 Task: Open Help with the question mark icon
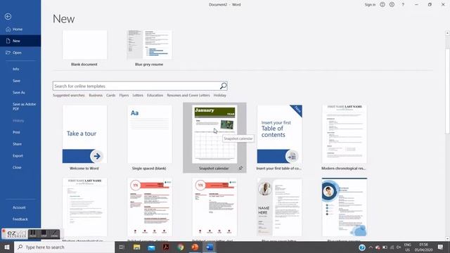pyautogui.click(x=403, y=5)
